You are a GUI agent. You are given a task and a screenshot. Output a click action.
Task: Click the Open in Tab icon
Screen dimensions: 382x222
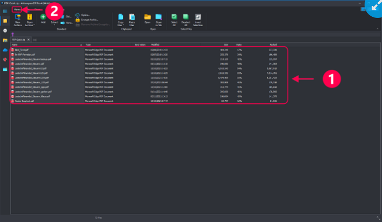pos(159,17)
